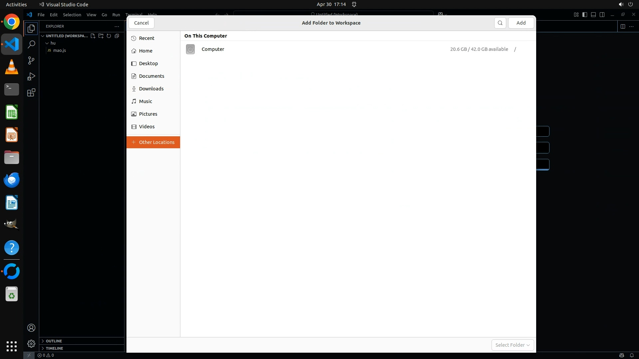639x359 pixels.
Task: Open the Search view in activity bar
Action: pos(31,45)
